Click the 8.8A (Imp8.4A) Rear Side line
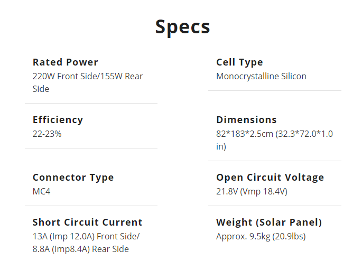 80,249
